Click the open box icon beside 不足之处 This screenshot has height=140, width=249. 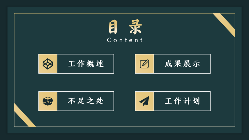[48, 101]
